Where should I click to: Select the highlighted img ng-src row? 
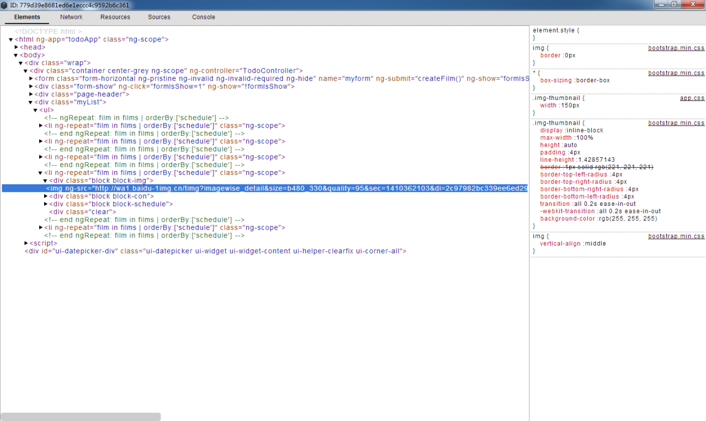click(x=265, y=189)
